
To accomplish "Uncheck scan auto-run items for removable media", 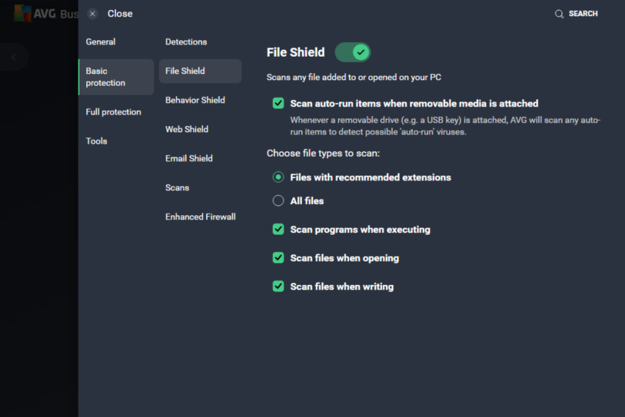I will coord(278,103).
